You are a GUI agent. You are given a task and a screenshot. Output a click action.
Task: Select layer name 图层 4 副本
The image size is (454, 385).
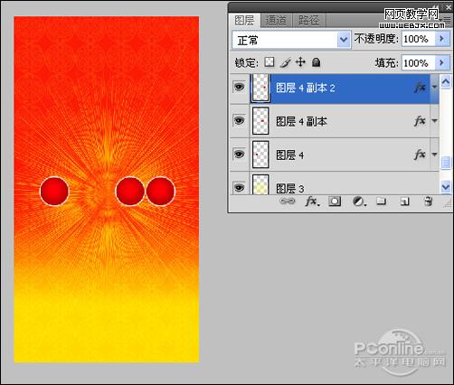(x=301, y=121)
